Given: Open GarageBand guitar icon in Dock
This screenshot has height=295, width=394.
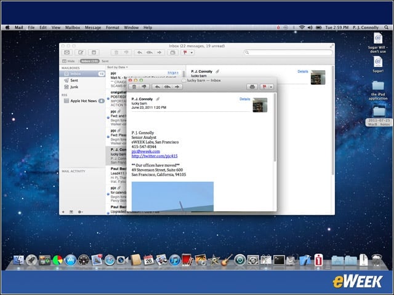Looking at the screenshot, I should click(x=227, y=260).
